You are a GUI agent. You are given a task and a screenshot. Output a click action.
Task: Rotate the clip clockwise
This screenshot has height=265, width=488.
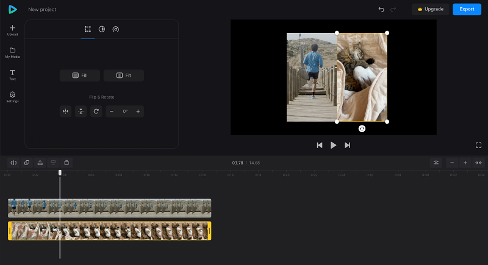pyautogui.click(x=96, y=111)
